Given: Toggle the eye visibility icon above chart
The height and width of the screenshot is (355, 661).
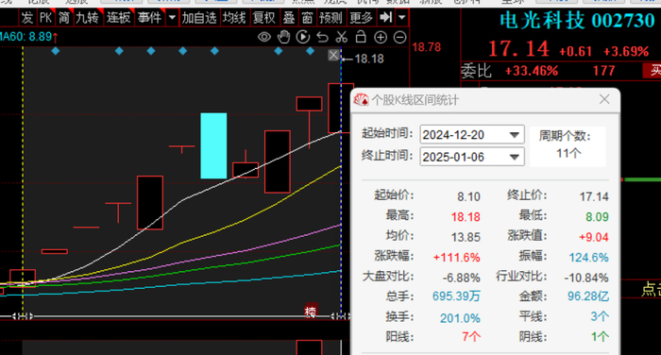Looking at the screenshot, I should 264,37.
